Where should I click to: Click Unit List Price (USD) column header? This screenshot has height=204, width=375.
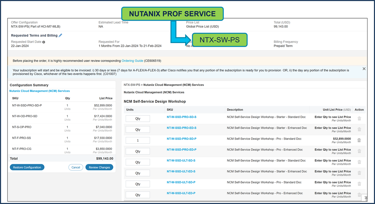point(337,110)
